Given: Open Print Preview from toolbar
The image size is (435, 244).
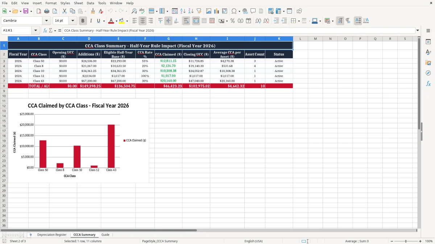Looking at the screenshot, I should (x=55, y=11).
